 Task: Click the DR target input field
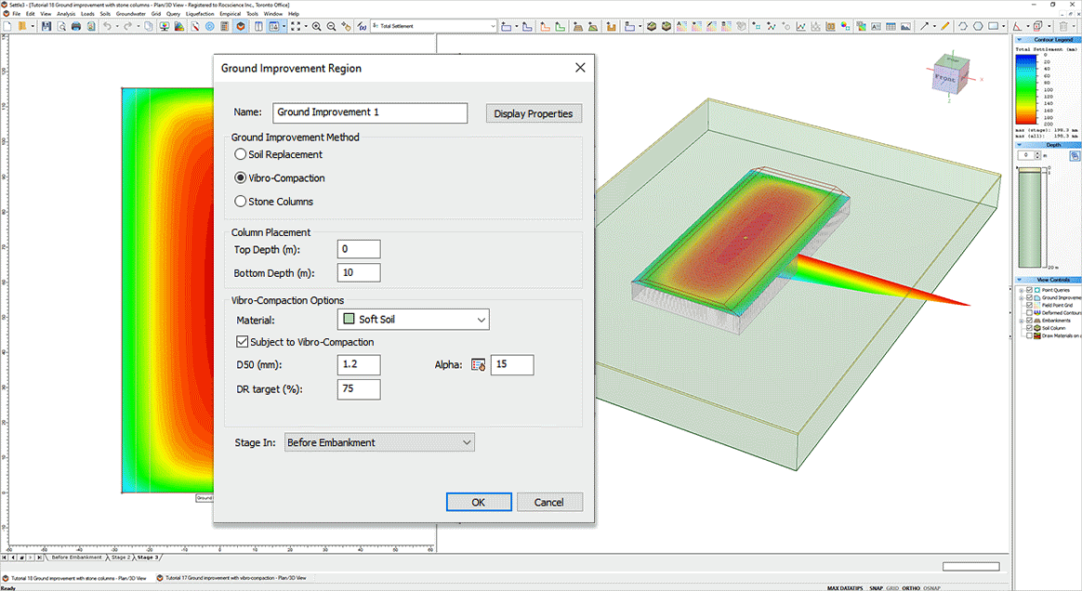pyautogui.click(x=359, y=389)
